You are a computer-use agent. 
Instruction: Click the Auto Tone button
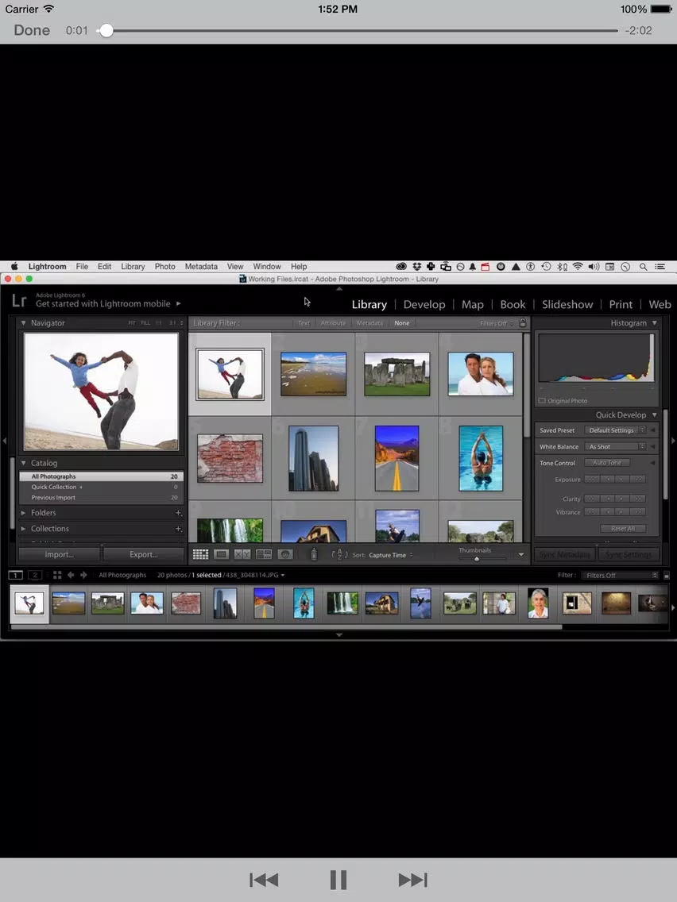(607, 462)
